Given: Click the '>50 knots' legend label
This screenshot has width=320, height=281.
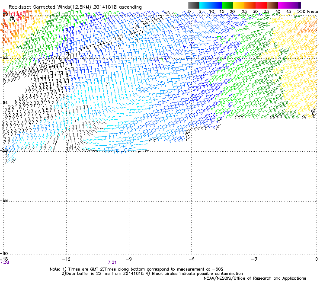Looking at the screenshot, I should (307, 12).
